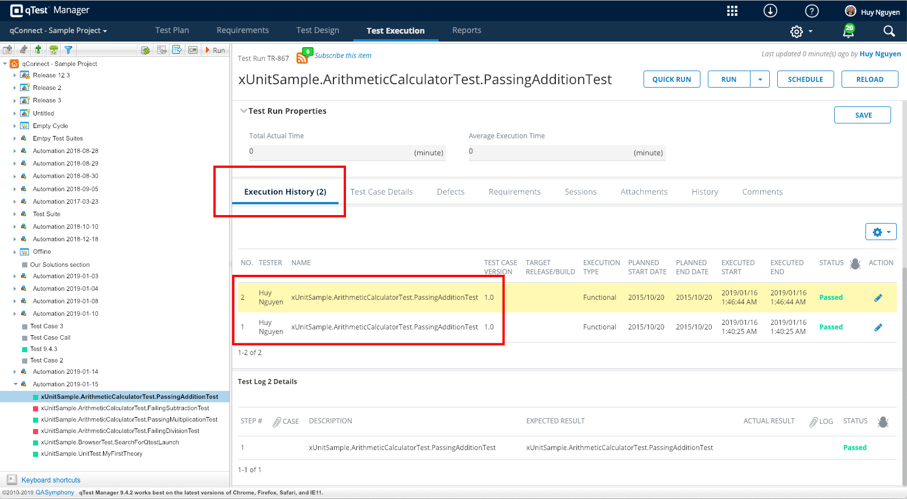The image size is (907, 499).
Task: Click the green recycle bin icon
Action: 53,50
